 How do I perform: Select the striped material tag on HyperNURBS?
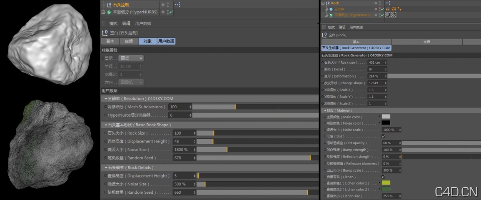[x=393, y=15]
